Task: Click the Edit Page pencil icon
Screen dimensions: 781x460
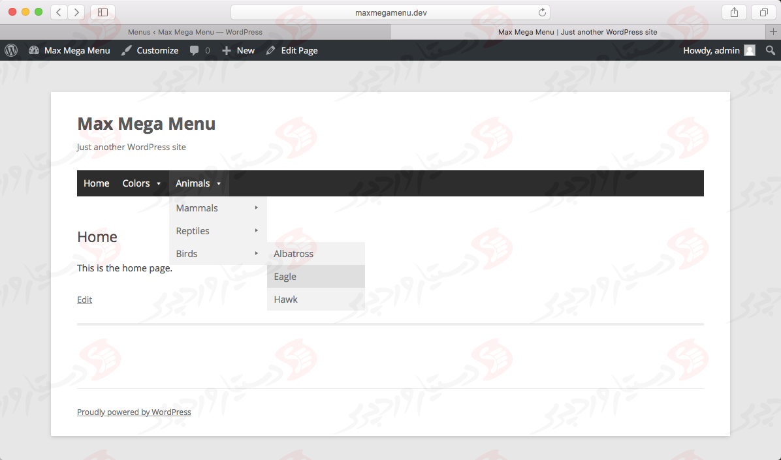Action: (x=270, y=50)
